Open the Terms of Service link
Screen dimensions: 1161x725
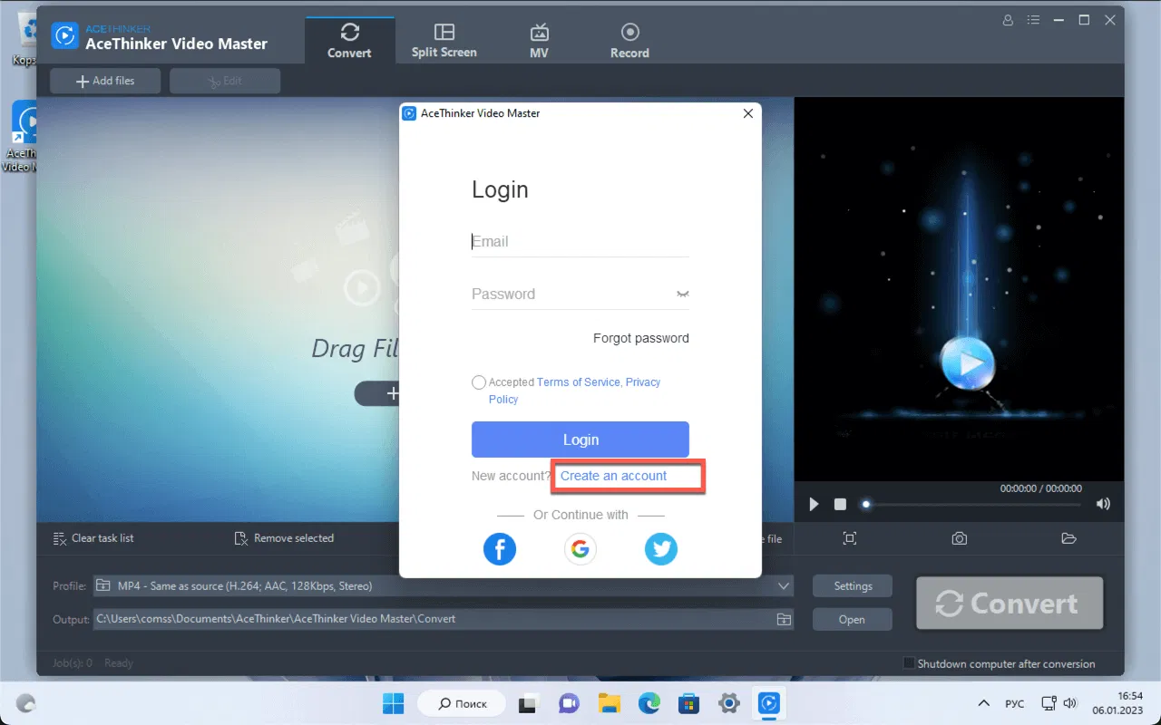pos(579,382)
